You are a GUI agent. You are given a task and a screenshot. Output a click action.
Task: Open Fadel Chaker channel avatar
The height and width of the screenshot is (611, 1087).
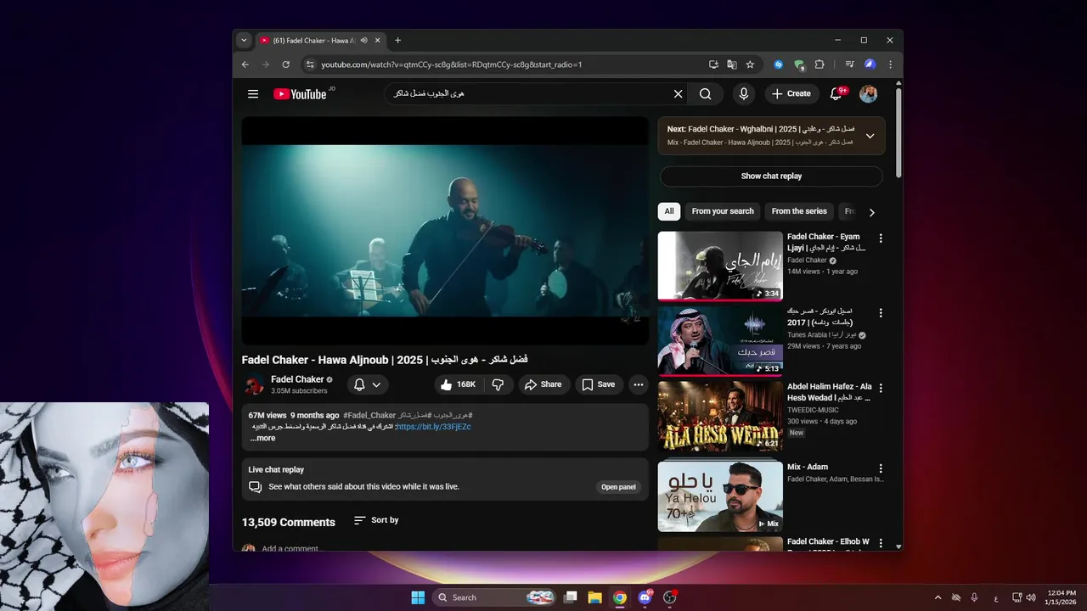[x=254, y=385]
